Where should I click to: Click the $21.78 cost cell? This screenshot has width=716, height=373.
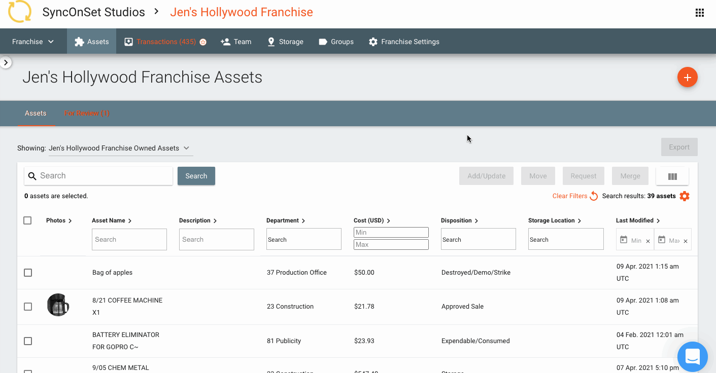click(364, 307)
